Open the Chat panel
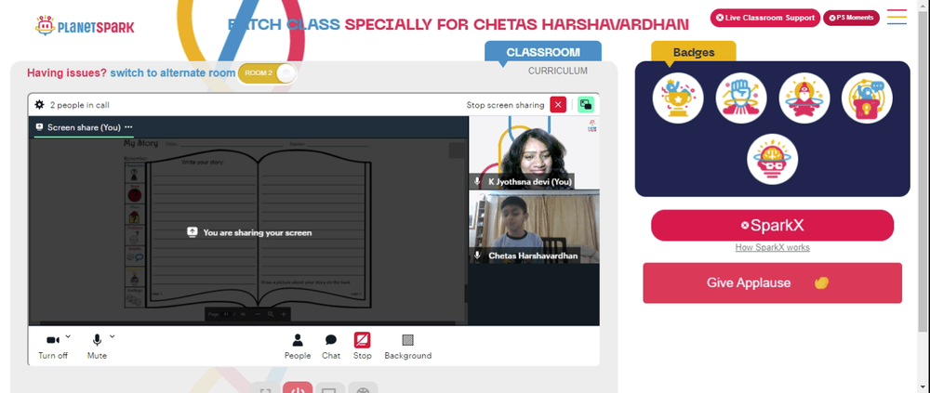This screenshot has width=930, height=393. click(331, 347)
